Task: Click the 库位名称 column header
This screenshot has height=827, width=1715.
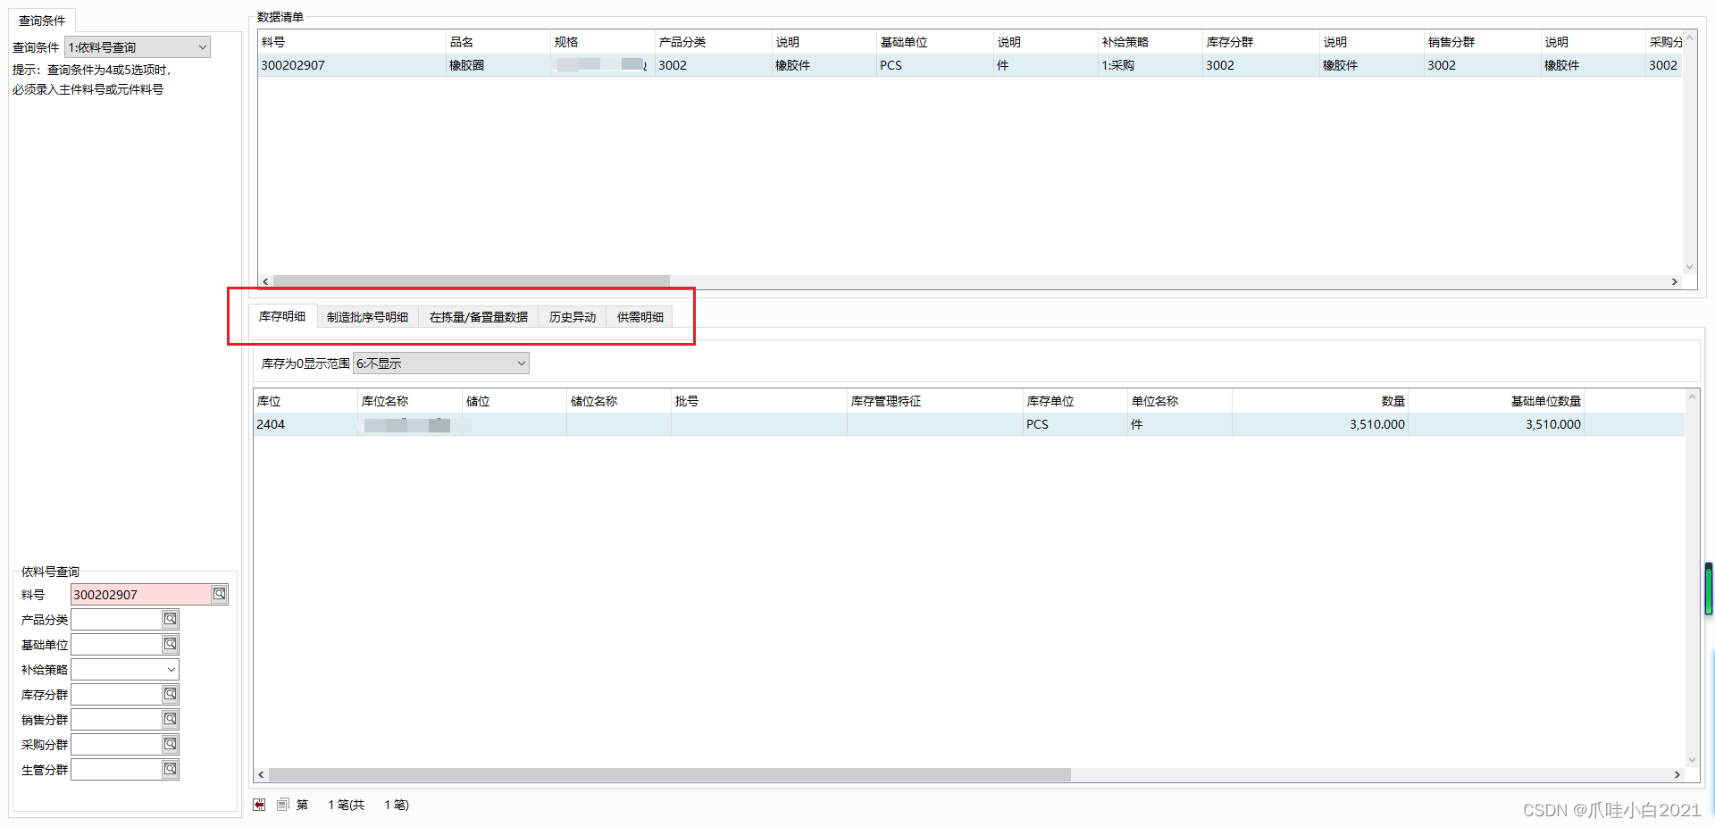Action: point(410,401)
